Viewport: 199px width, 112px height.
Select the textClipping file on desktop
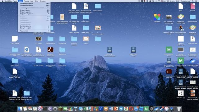point(15,39)
